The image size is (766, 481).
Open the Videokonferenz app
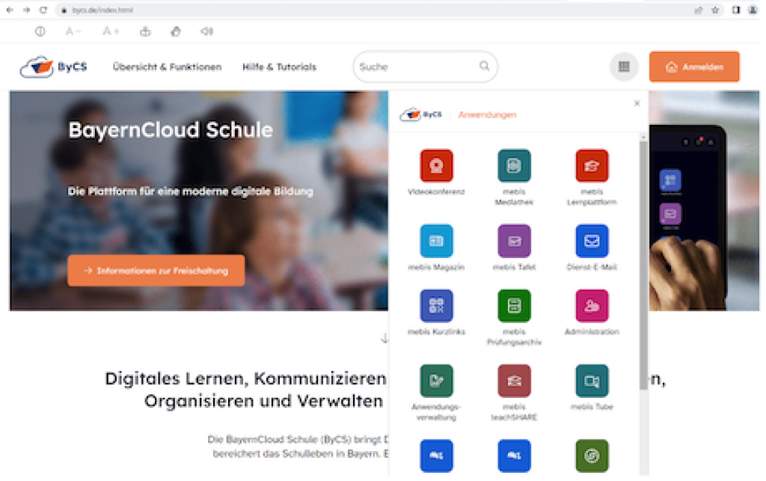pyautogui.click(x=436, y=166)
